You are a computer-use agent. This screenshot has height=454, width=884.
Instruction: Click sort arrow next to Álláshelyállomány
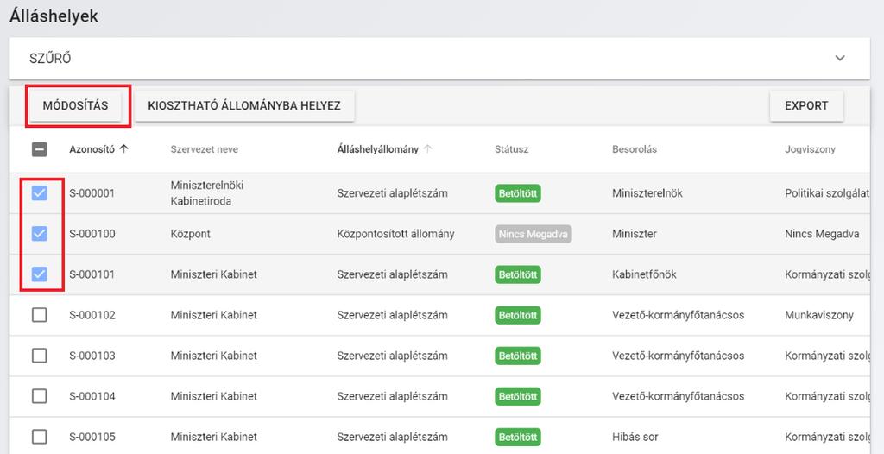pyautogui.click(x=428, y=149)
